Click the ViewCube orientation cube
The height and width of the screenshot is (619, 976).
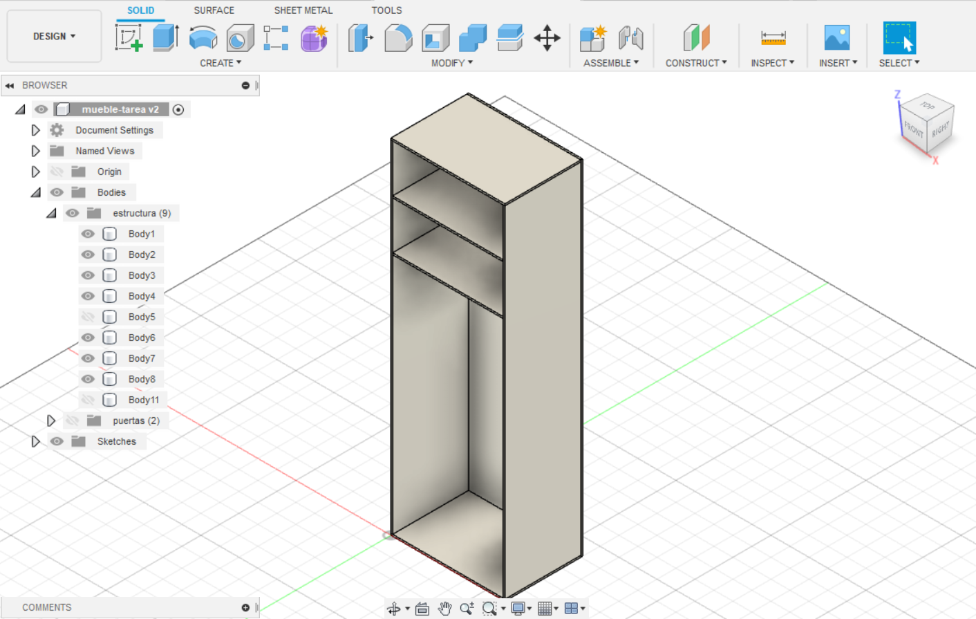tap(928, 123)
